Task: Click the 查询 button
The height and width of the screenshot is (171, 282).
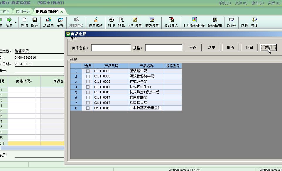Action: tap(193, 48)
